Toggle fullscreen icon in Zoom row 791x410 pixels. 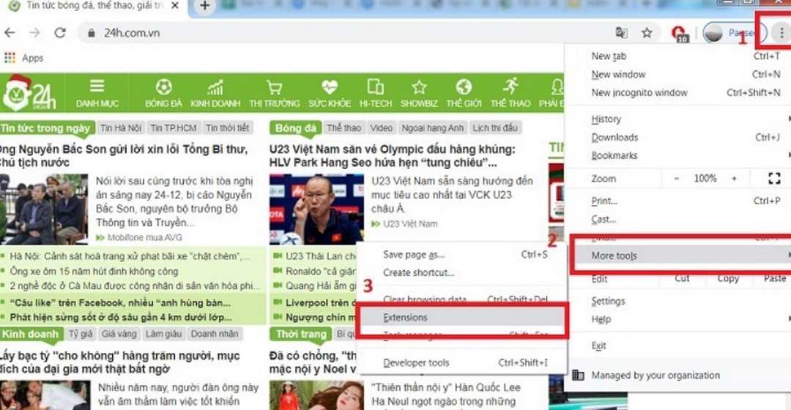pyautogui.click(x=774, y=178)
